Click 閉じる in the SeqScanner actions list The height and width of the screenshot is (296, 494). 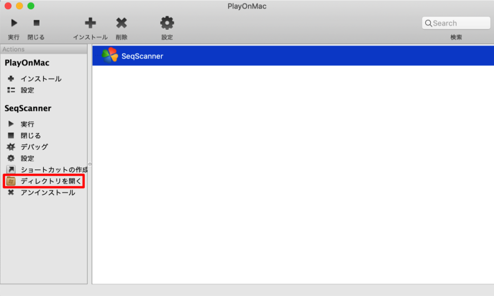(30, 135)
